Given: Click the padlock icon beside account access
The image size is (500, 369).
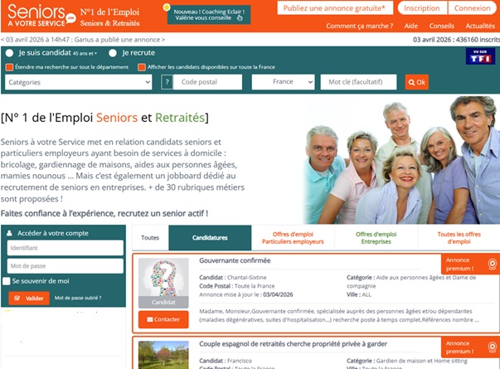Looking at the screenshot, I should click(x=10, y=234).
